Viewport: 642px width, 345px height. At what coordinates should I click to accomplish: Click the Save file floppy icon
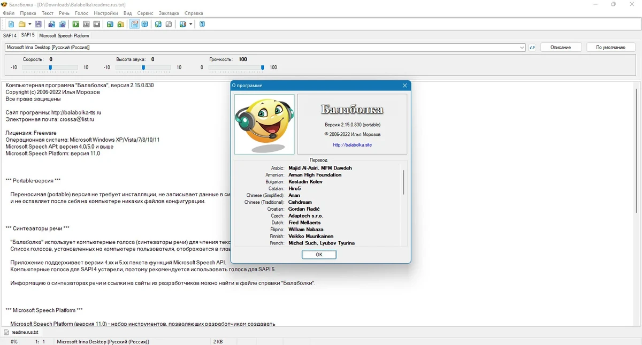pyautogui.click(x=39, y=24)
